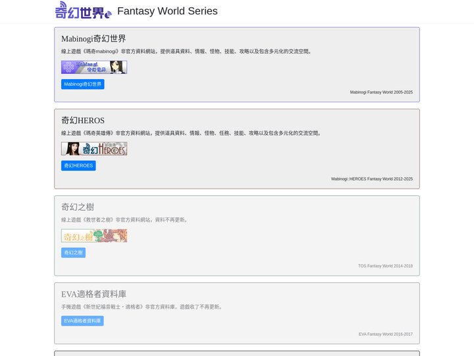Screen dimensions: 474x356
Task: Click the 瑪奇mabinogi site description line
Action: (x=187, y=51)
